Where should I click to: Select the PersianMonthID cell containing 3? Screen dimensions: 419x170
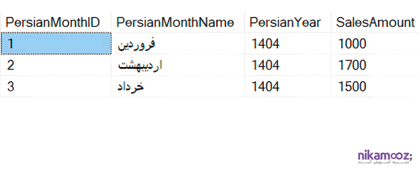56,87
